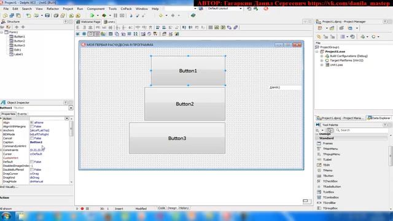393x221 pixels.
Task: Switch to the Events tab in Object Inspector
Action: tap(22, 114)
